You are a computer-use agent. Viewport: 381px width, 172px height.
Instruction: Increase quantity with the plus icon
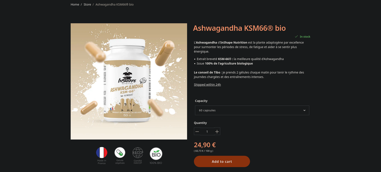(x=217, y=132)
